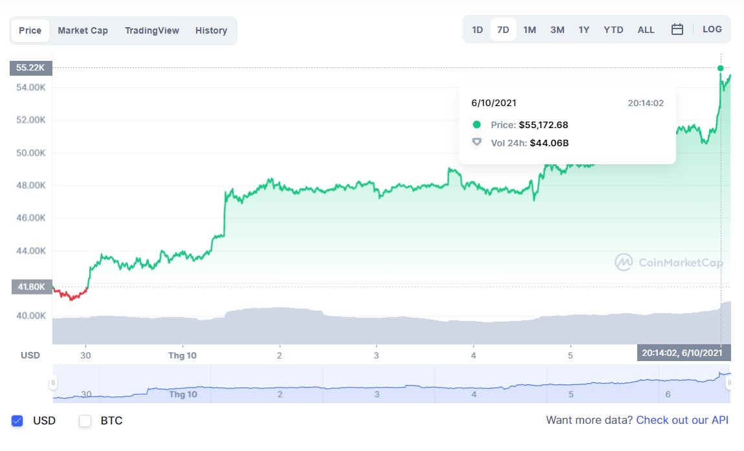744x451 pixels.
Task: Select the History tab
Action: tap(211, 30)
